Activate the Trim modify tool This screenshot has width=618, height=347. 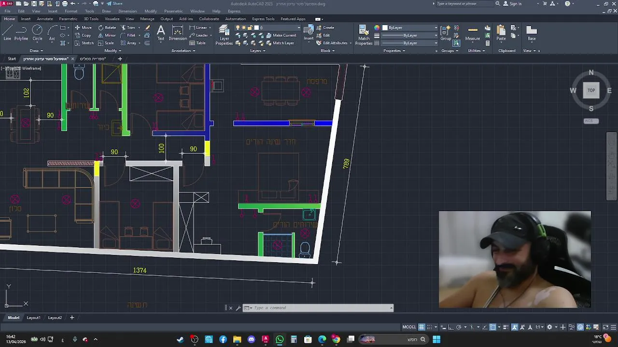pos(128,27)
